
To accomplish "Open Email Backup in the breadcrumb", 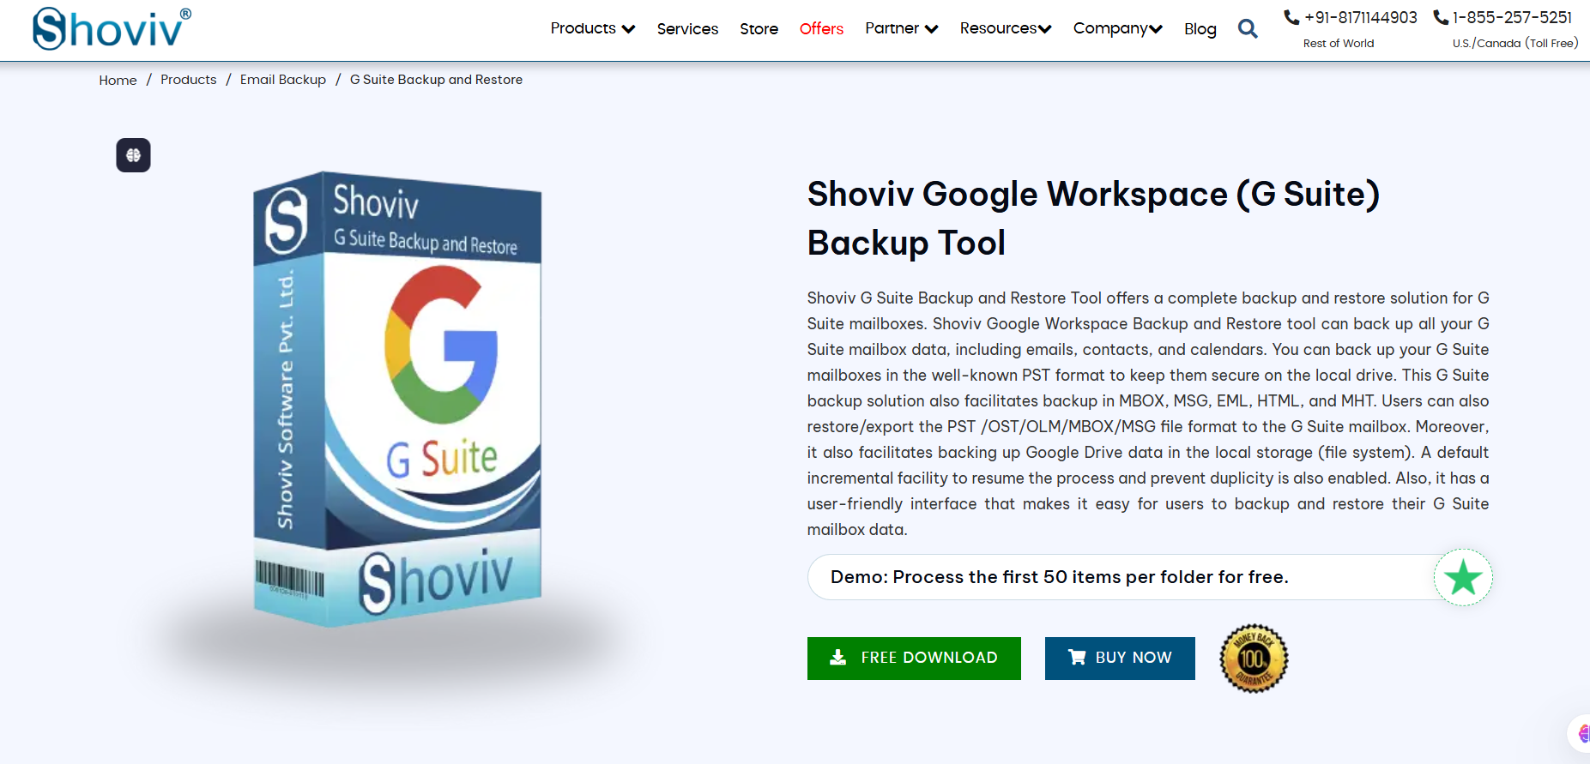I will click(x=283, y=80).
